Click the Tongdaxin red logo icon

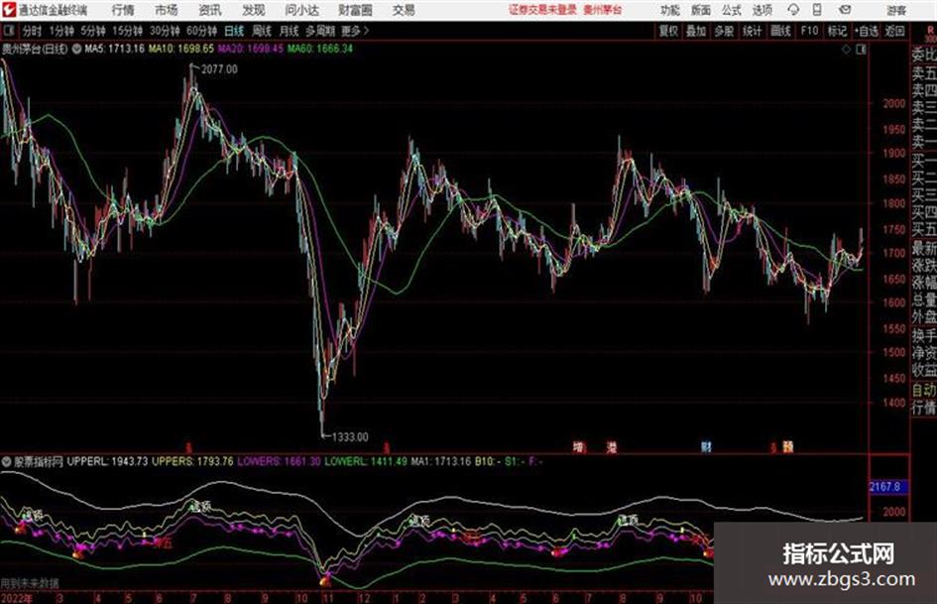9,10
